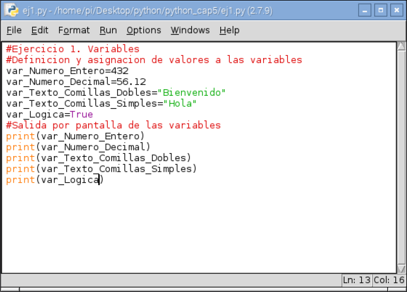Open the Format menu
Screen dimensions: 407x292
[74, 30]
